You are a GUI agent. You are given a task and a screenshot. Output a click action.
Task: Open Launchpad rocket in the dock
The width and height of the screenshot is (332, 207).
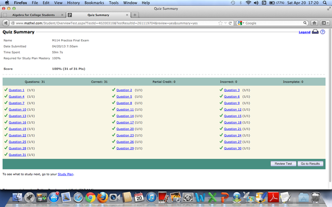click(x=29, y=197)
